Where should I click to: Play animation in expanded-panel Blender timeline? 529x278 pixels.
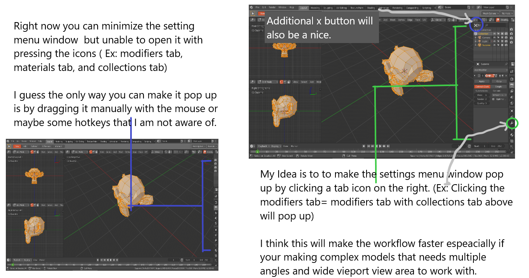pyautogui.click(x=380, y=146)
